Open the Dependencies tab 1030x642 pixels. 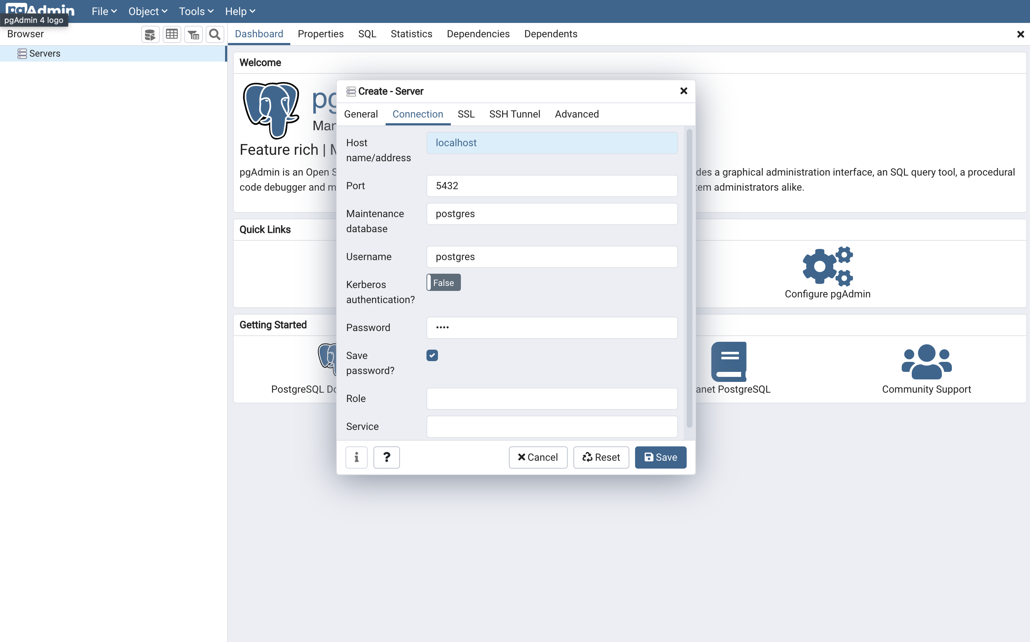(478, 34)
